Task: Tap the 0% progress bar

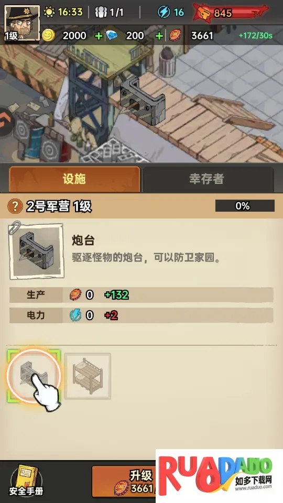Action: coord(245,205)
